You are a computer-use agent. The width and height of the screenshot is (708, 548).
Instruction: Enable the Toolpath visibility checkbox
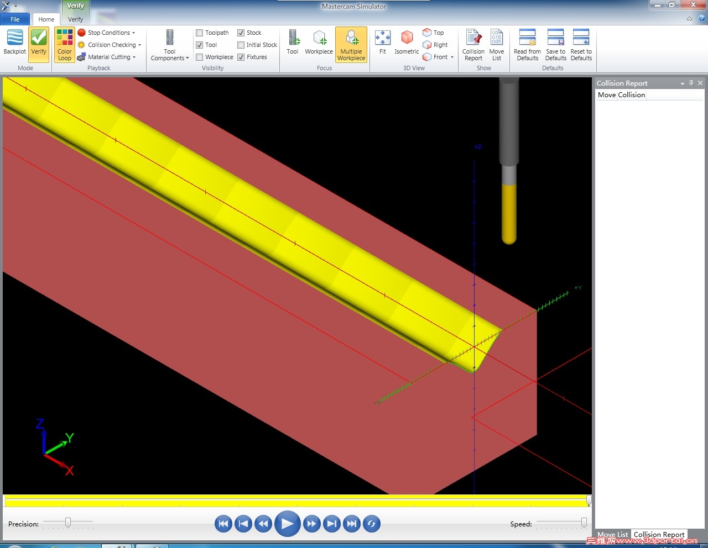click(x=200, y=33)
